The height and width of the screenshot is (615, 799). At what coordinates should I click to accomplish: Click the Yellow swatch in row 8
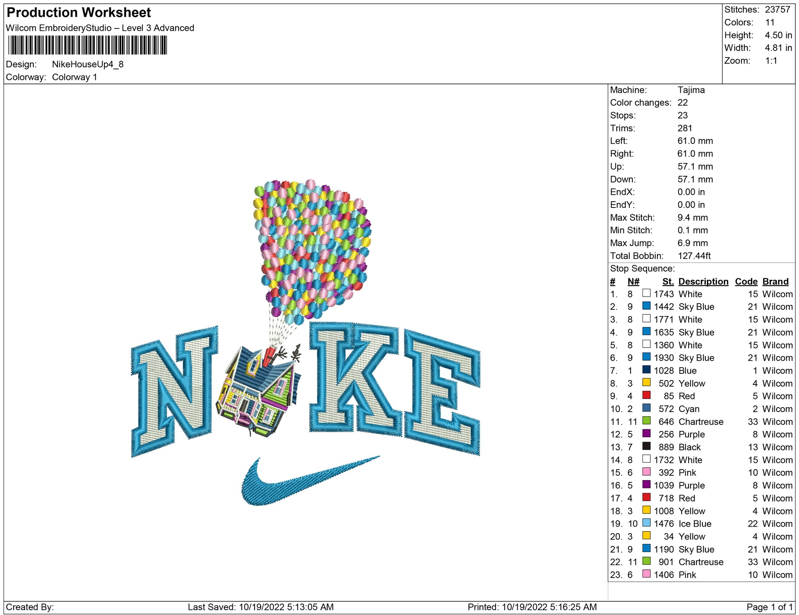[646, 382]
